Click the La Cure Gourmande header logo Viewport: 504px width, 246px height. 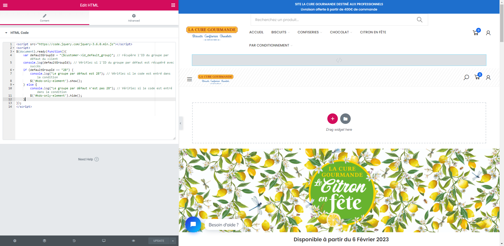212,34
